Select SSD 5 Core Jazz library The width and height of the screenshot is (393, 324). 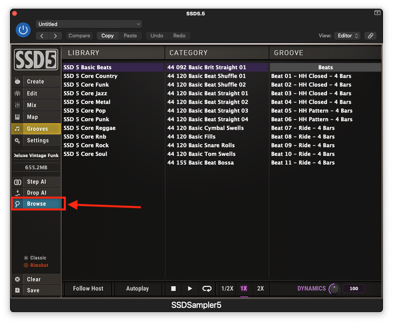(x=113, y=93)
